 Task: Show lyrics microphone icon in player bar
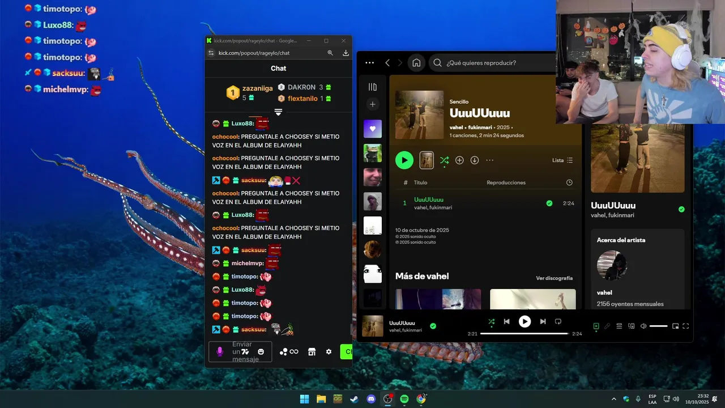607,326
